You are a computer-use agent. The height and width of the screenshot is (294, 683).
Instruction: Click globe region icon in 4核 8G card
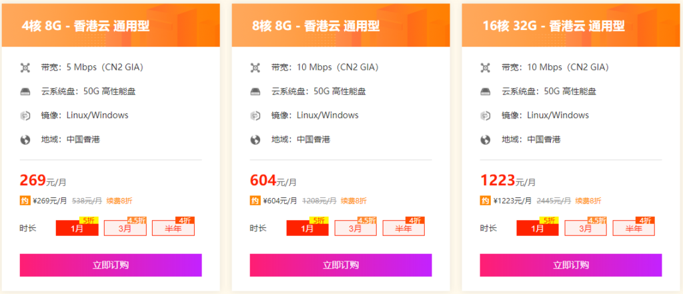[25, 140]
